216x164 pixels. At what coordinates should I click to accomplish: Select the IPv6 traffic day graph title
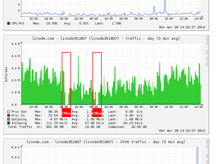tap(106, 142)
